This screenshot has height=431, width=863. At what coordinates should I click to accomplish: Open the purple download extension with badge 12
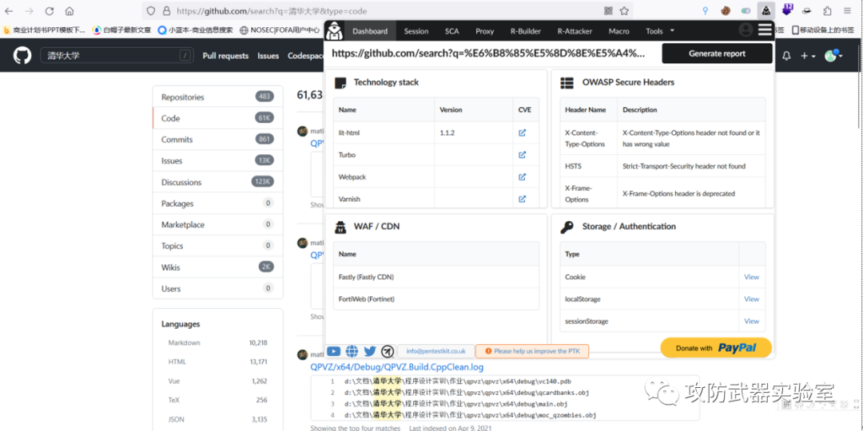coord(787,10)
